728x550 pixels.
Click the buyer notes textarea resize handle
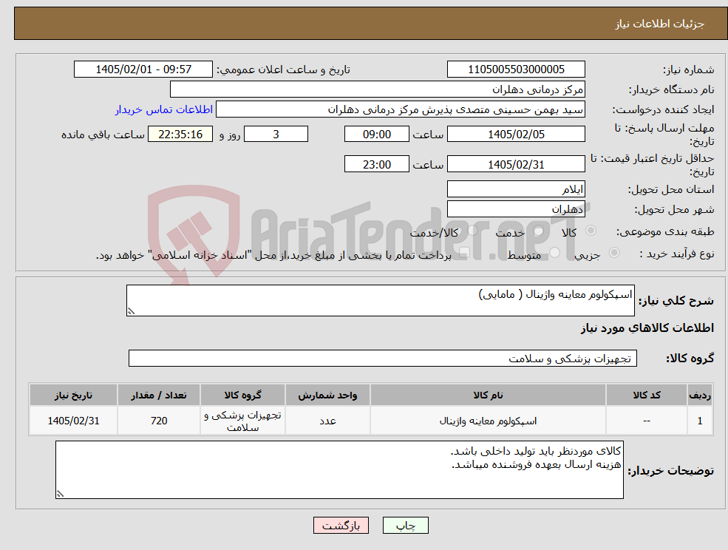tap(60, 495)
